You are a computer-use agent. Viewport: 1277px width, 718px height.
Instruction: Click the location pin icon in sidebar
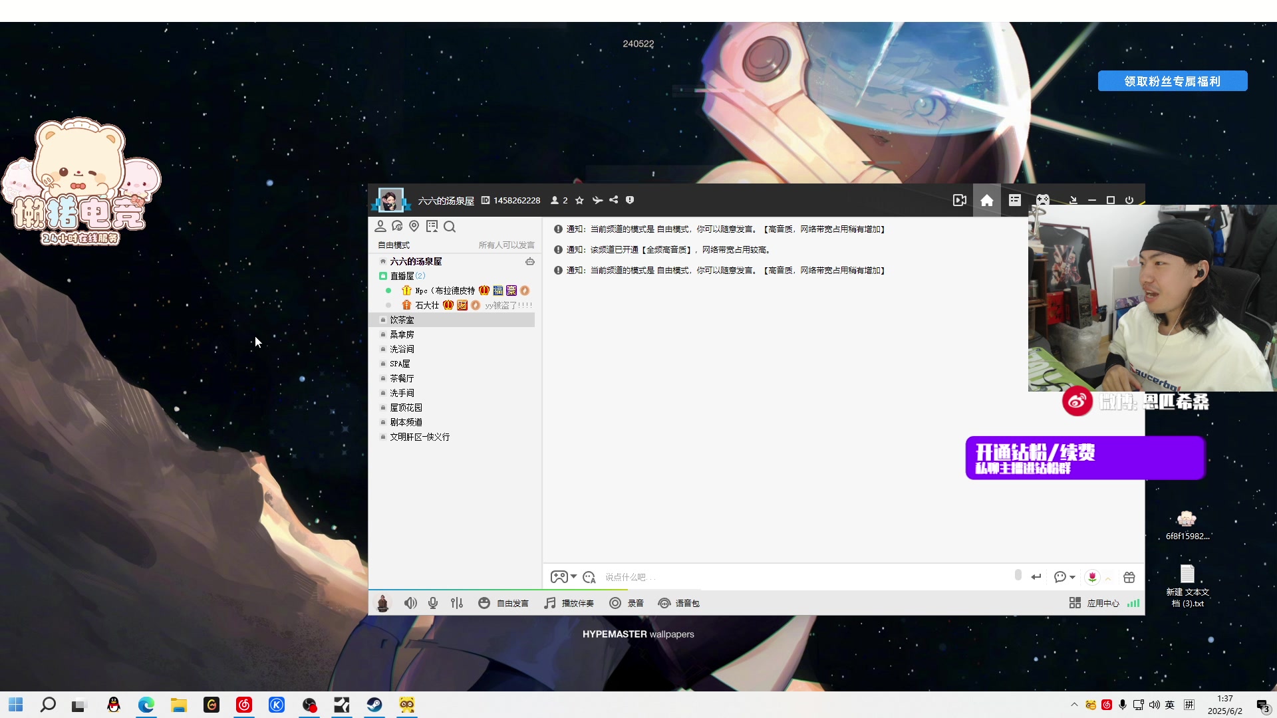[x=414, y=227]
